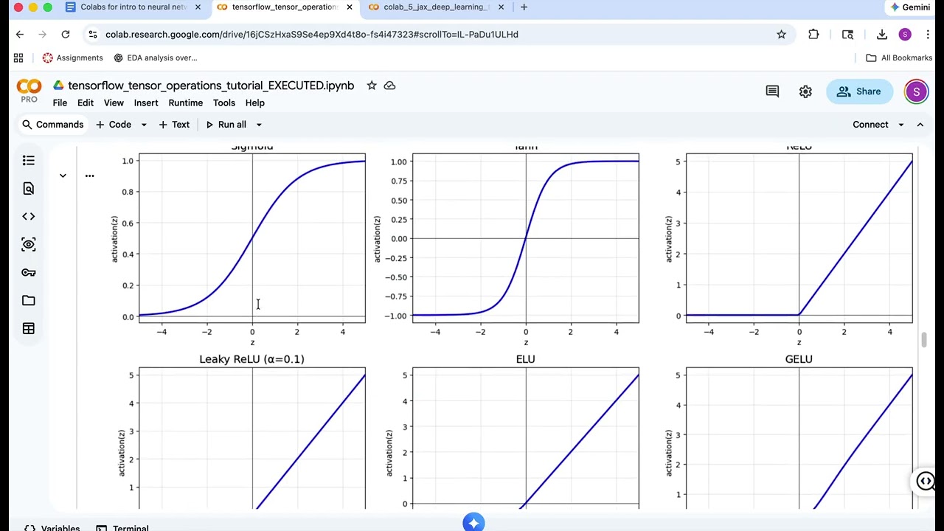
Task: Open the Files folder icon in sidebar
Action: 29,300
